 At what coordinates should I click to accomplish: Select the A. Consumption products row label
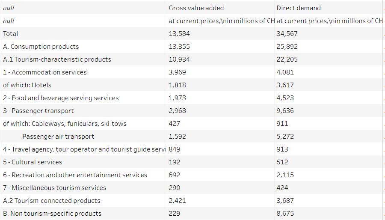(41, 47)
